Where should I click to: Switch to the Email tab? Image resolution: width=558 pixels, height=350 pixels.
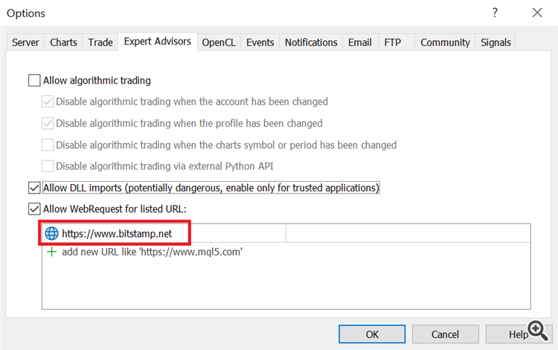click(x=360, y=42)
